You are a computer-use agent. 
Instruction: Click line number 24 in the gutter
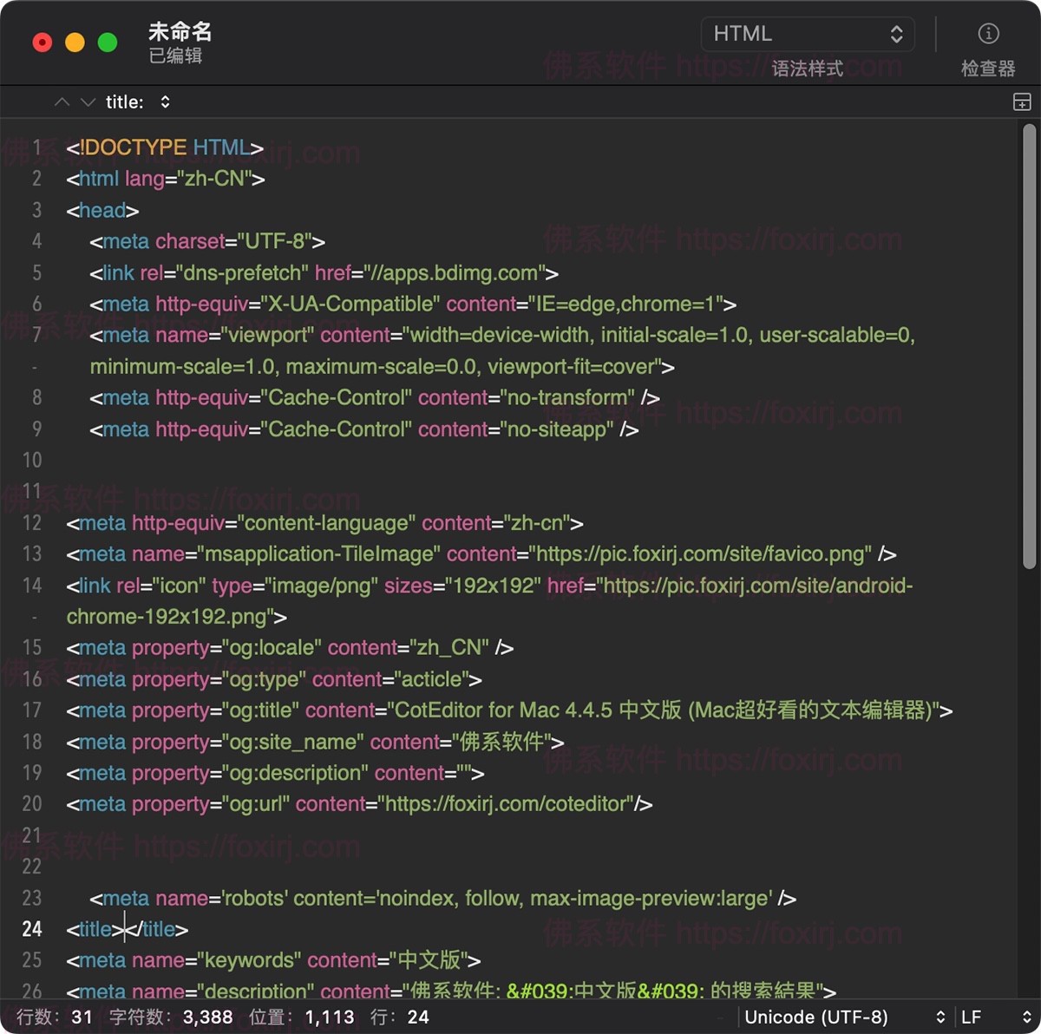(x=32, y=929)
